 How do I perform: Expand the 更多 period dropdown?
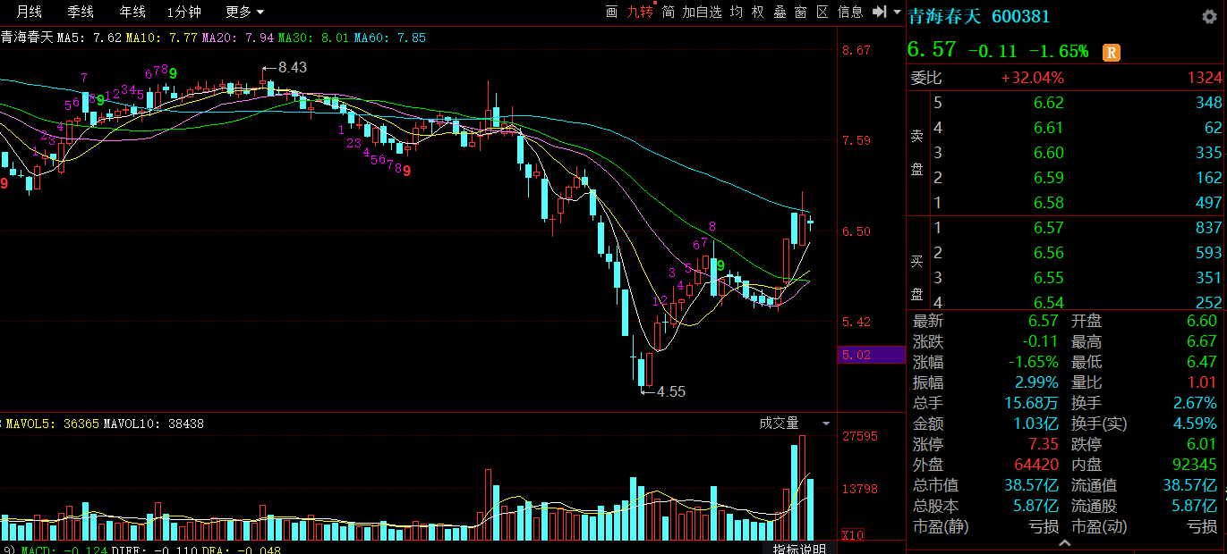244,12
